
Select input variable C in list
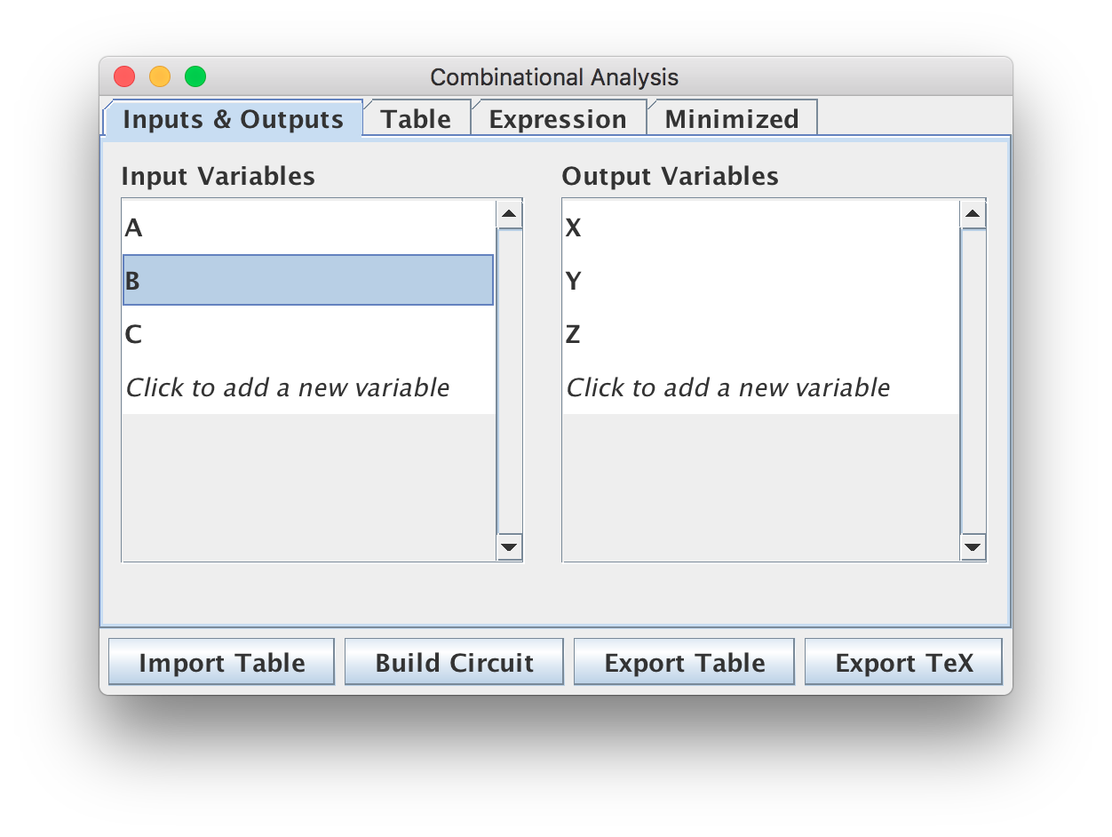tap(308, 335)
